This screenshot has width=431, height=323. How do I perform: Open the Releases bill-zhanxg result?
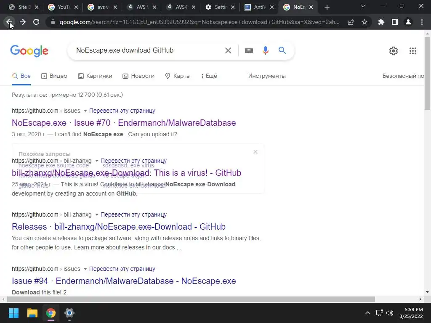click(x=118, y=227)
